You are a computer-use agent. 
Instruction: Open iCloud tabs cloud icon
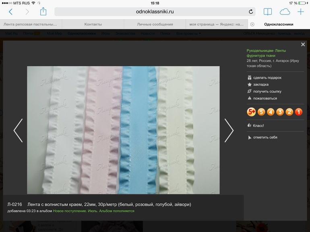click(285, 12)
